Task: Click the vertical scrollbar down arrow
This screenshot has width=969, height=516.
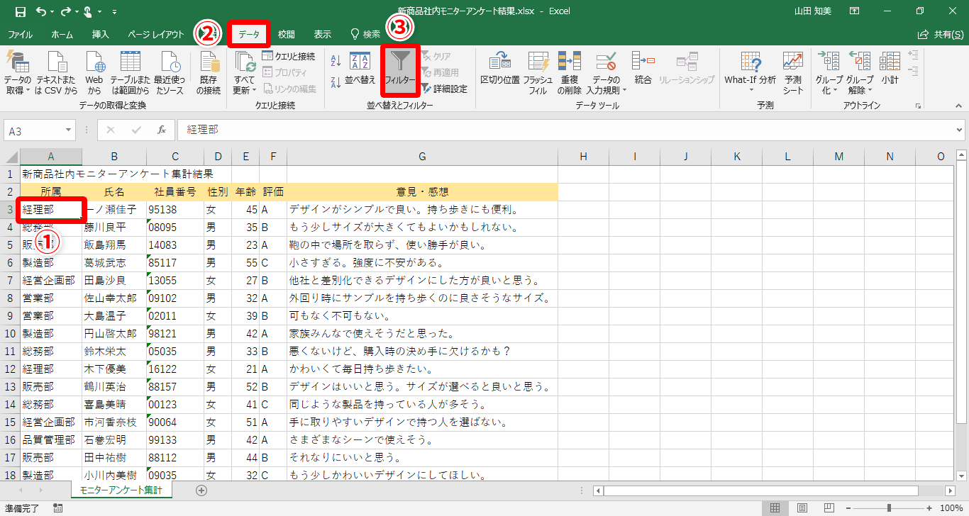Action: click(x=960, y=476)
